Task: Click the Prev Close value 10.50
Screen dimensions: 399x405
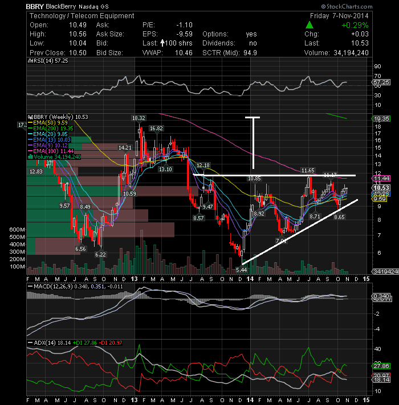Action: (78, 52)
